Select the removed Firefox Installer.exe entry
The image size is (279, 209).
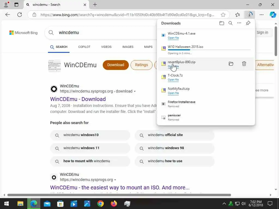tap(206, 104)
